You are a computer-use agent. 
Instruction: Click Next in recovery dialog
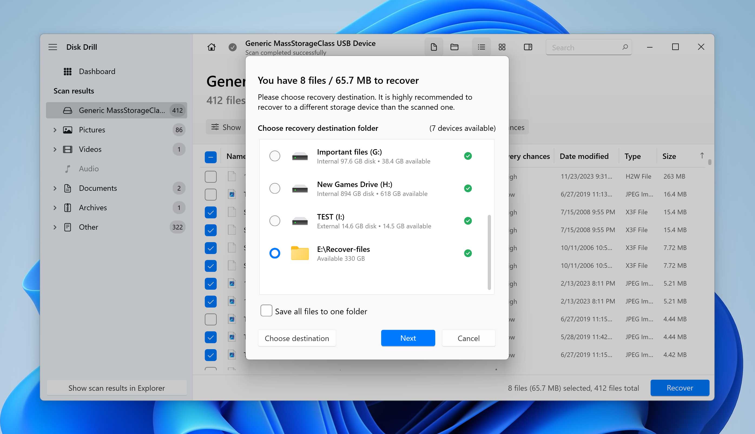[408, 338]
